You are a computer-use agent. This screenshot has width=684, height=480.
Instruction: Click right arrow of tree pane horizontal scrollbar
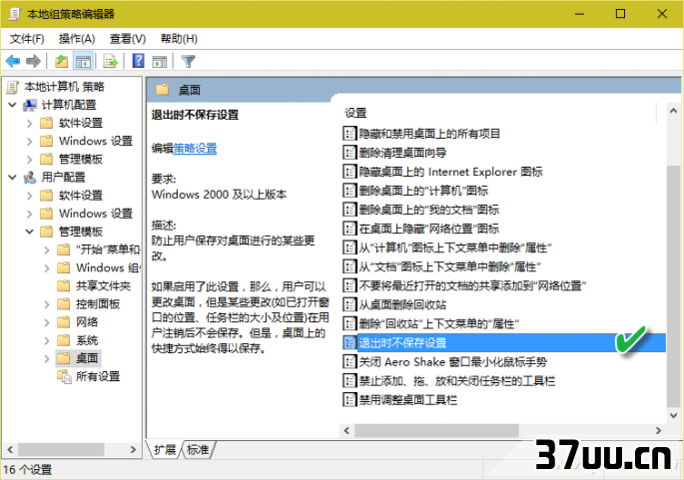(x=134, y=449)
